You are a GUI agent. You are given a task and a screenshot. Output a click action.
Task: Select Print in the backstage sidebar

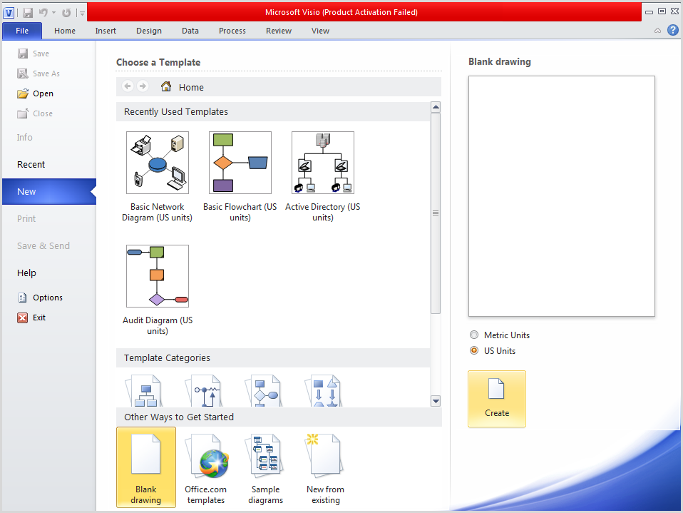click(x=26, y=219)
